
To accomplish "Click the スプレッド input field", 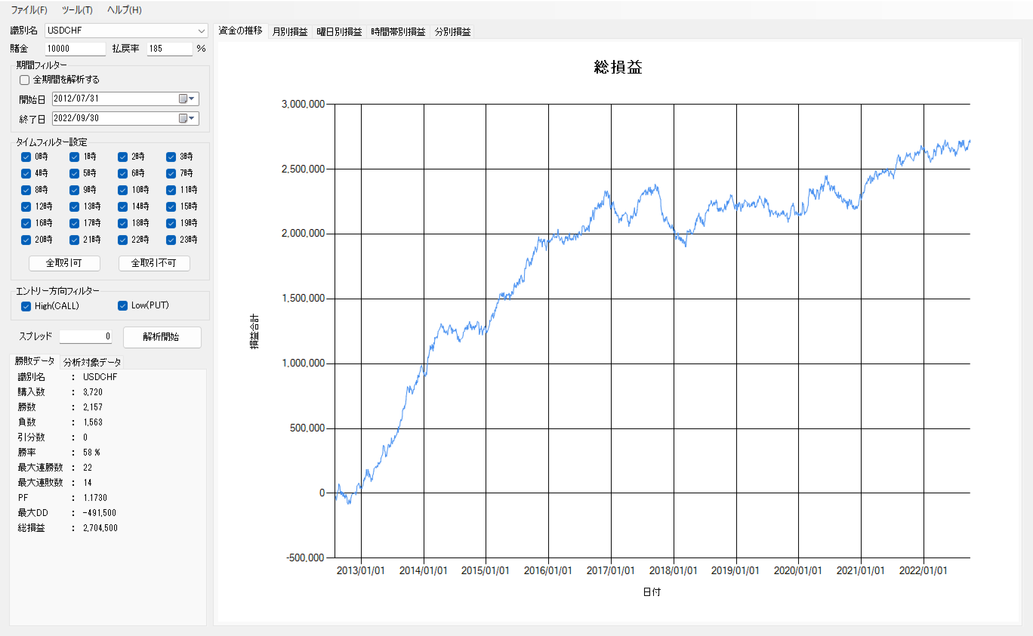I will pos(85,337).
